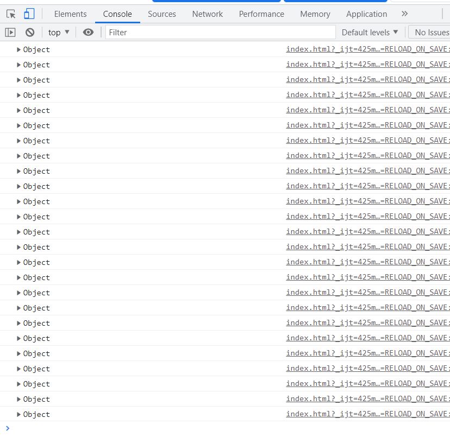This screenshot has width=450, height=437.
Task: Open the bottommost index.html source link
Action: [368, 414]
